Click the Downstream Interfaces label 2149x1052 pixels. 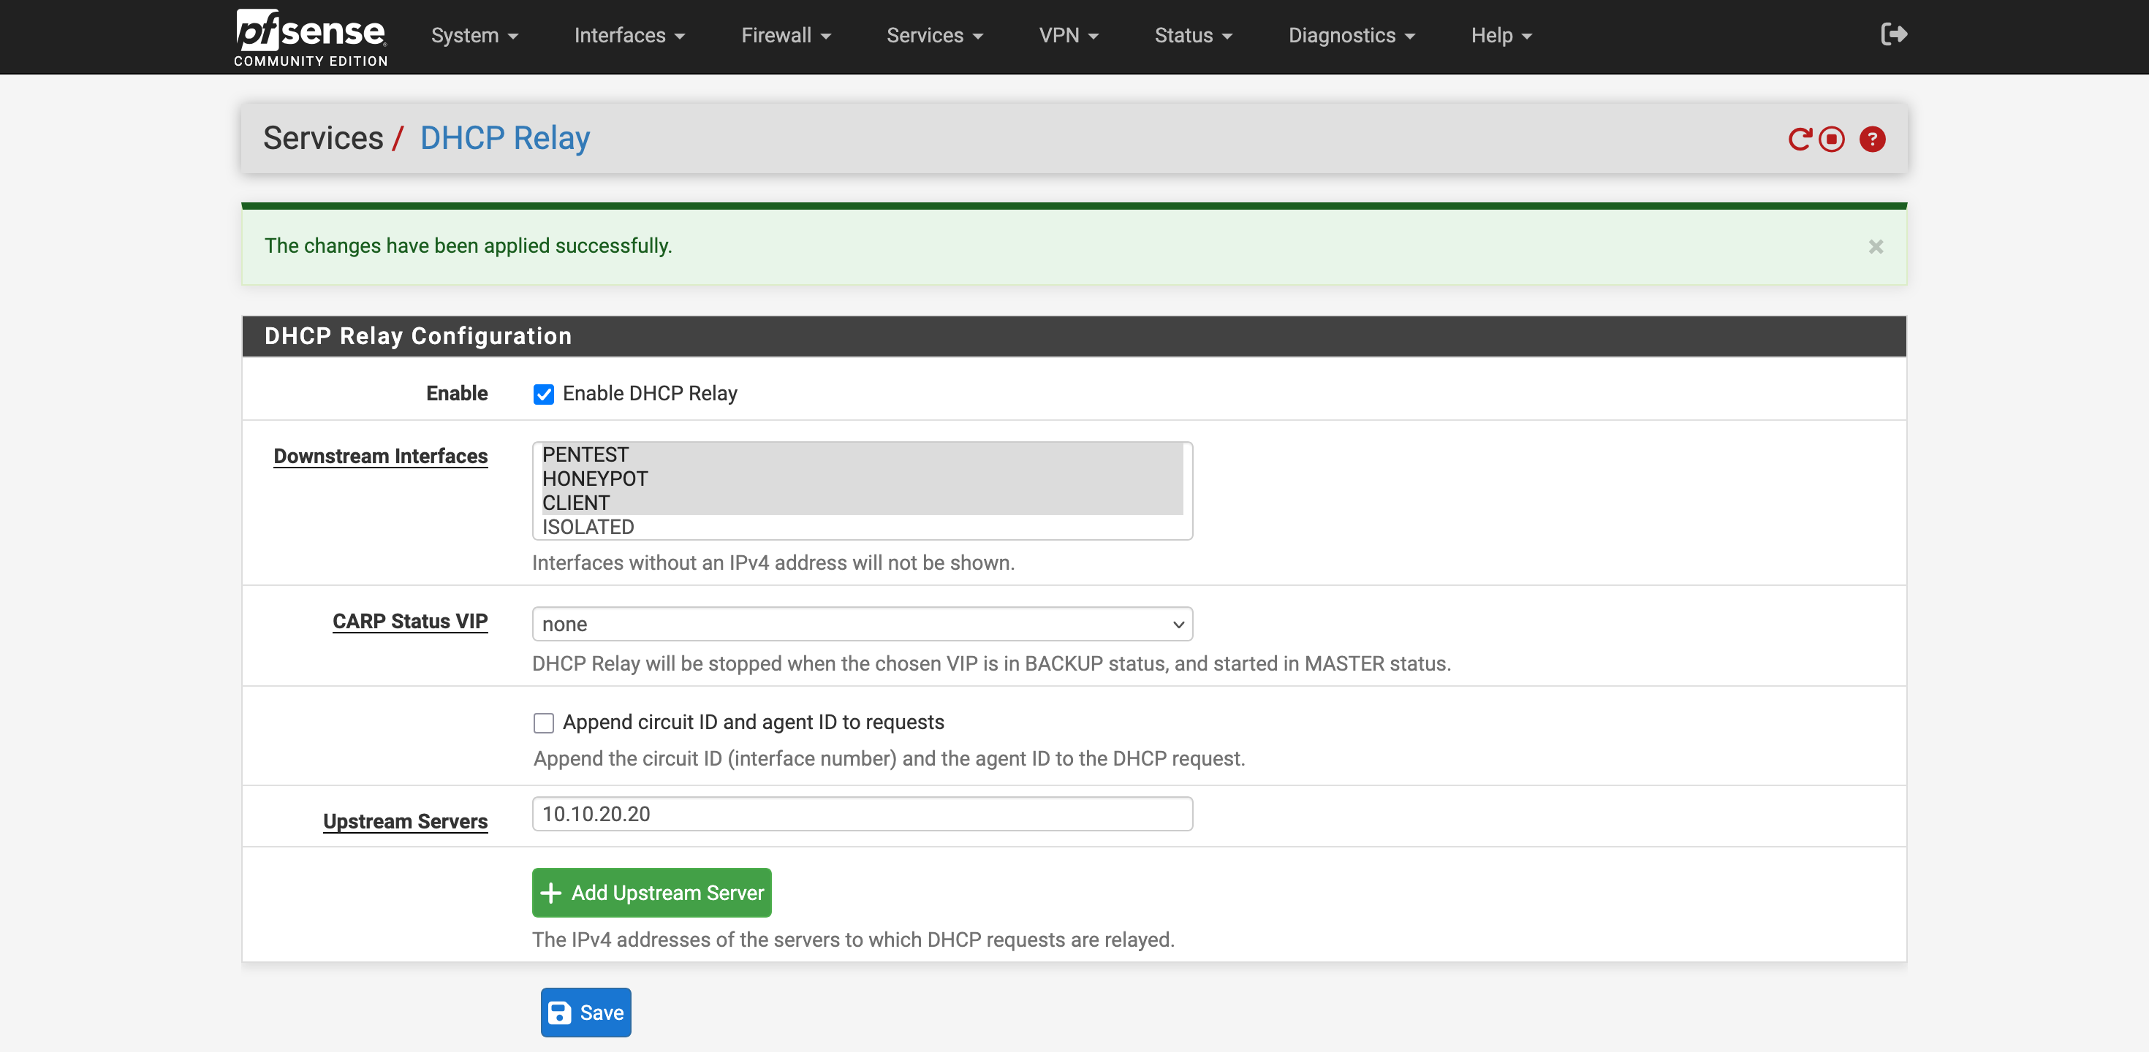[380, 456]
